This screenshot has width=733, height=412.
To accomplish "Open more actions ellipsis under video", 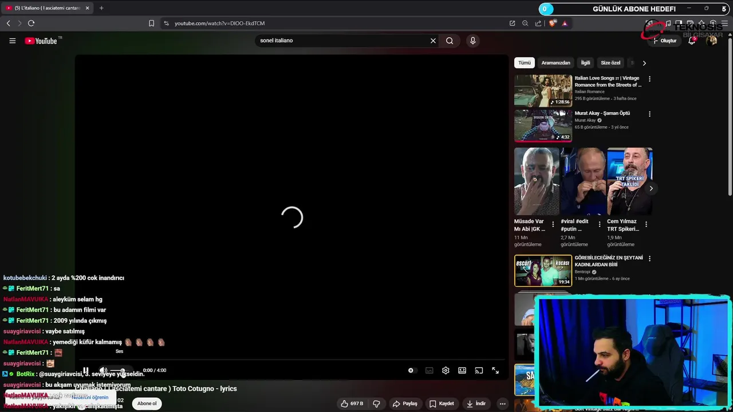I will pyautogui.click(x=502, y=403).
